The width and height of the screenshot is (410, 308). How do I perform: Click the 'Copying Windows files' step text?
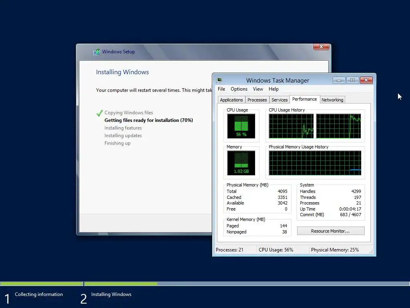pos(129,113)
